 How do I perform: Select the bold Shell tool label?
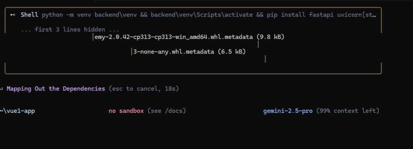(29, 15)
